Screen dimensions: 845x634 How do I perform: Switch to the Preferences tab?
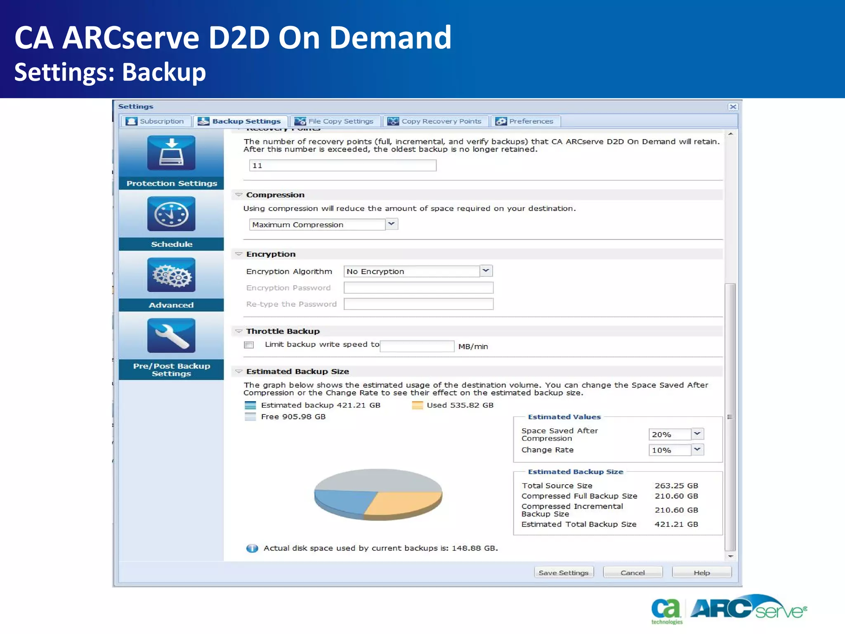[525, 121]
